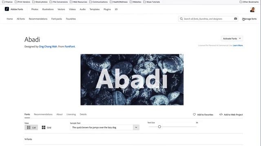Go to All fonts page
The width and height of the screenshot is (261, 146).
click(x=21, y=19)
